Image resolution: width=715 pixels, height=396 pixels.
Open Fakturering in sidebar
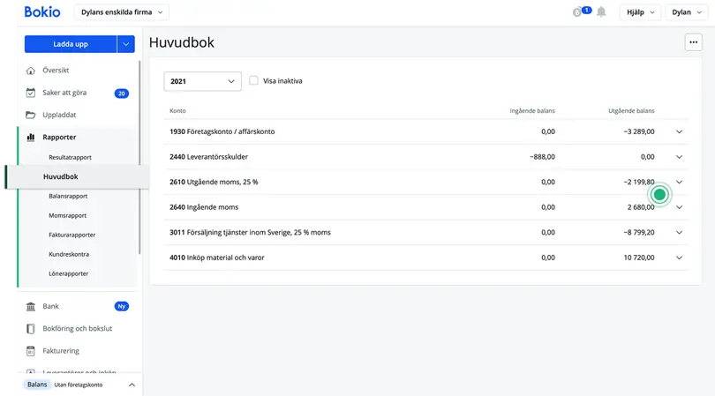[61, 351]
